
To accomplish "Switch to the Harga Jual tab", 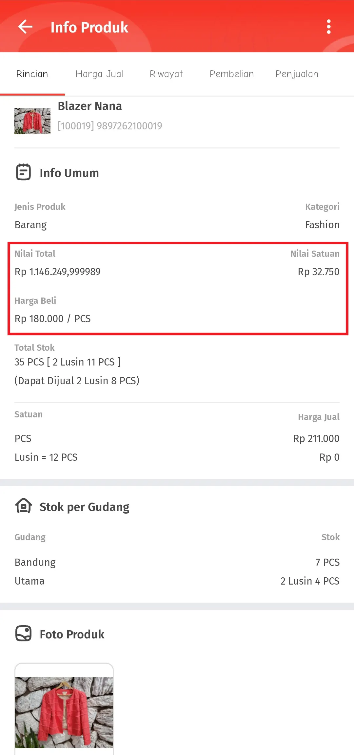I will [x=99, y=74].
